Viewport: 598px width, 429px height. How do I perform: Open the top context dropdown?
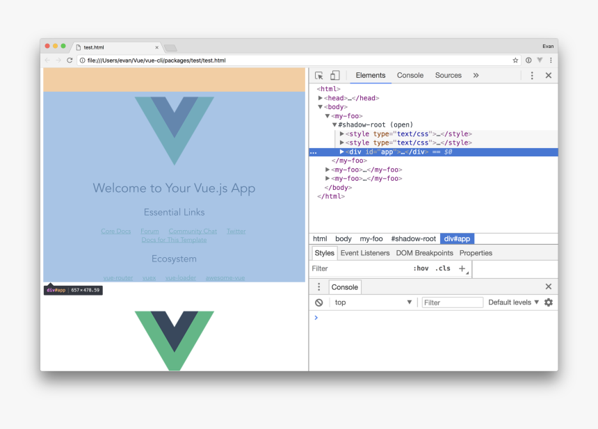pos(373,302)
